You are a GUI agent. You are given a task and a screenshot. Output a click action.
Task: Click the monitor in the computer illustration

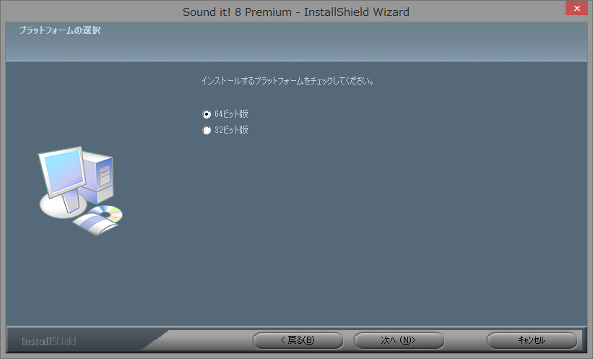coord(62,170)
